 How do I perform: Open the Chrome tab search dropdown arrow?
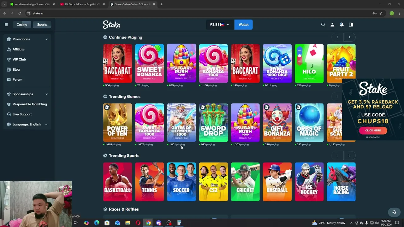pyautogui.click(x=4, y=4)
